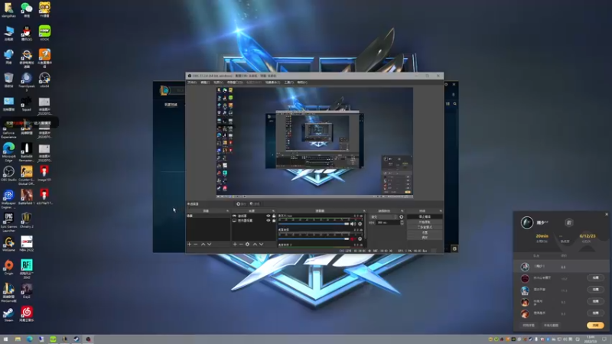The image size is (612, 344).
Task: Pop out the Sources dock panel
Action: (273, 211)
